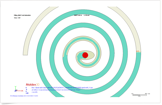162x105 pixels.
Task: Click the 'At 100% (1.12 sec)' solver info line
Action: 56,90
